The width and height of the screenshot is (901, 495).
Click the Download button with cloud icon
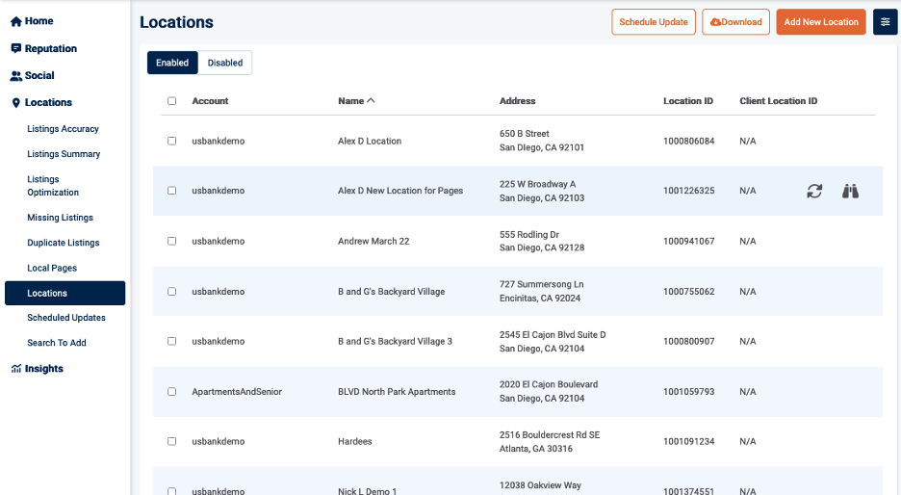click(x=735, y=22)
